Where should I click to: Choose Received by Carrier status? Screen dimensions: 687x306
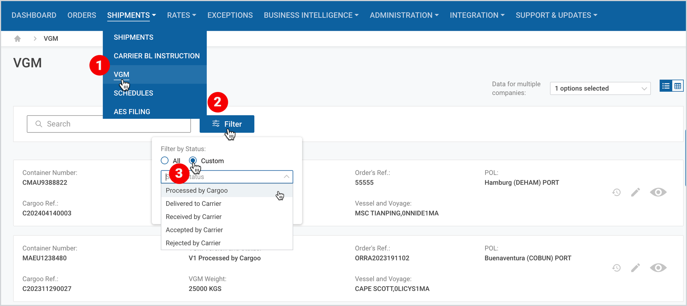tap(227, 217)
